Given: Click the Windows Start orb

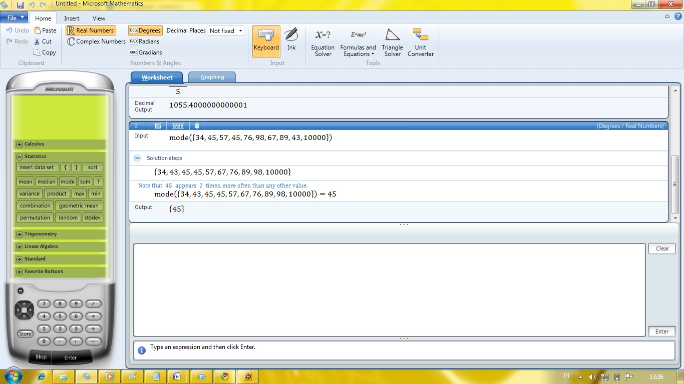Looking at the screenshot, I should coord(13,376).
